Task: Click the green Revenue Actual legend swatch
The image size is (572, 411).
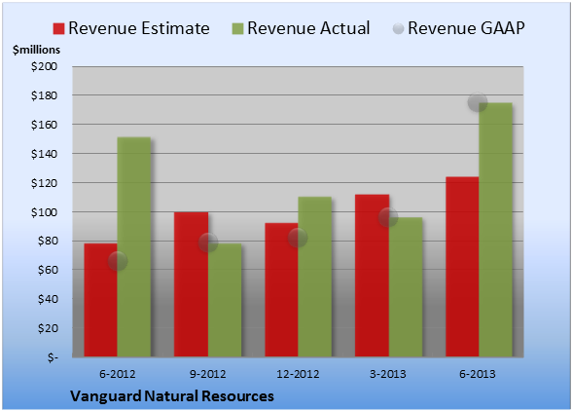Action: click(x=237, y=29)
